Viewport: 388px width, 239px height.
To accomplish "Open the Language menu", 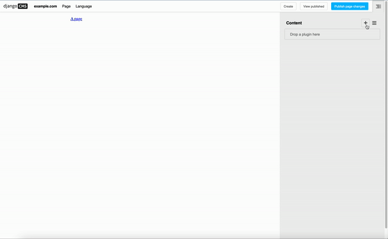I will (83, 6).
